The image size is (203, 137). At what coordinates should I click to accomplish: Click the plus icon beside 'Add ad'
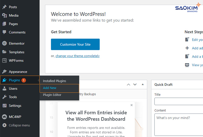pos(187,48)
